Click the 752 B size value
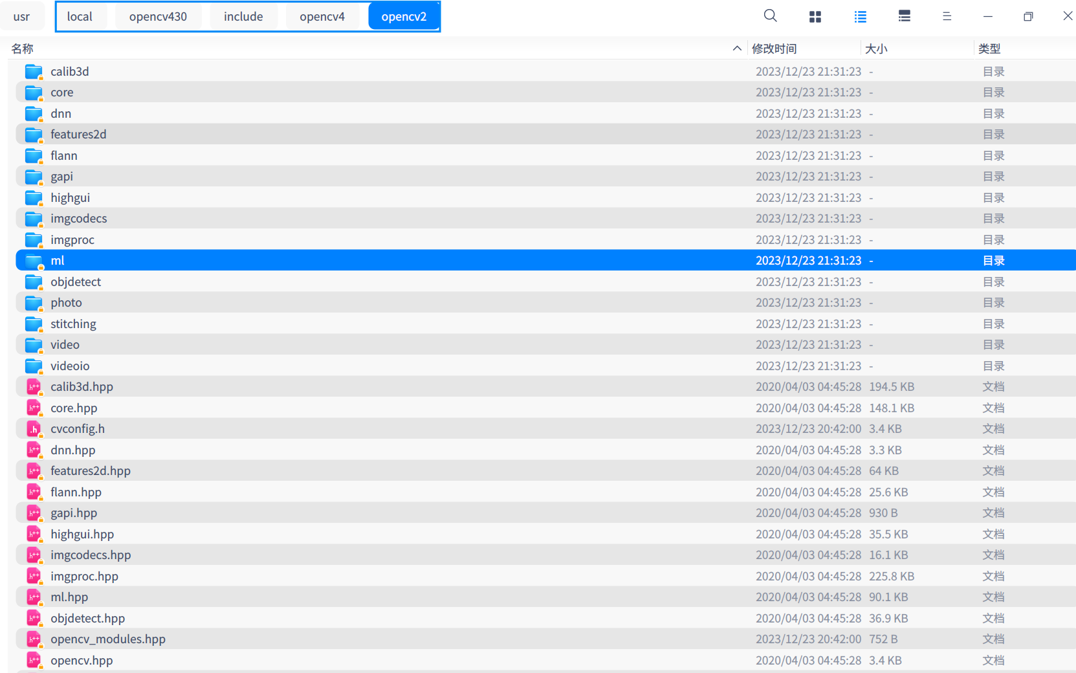 coord(883,639)
